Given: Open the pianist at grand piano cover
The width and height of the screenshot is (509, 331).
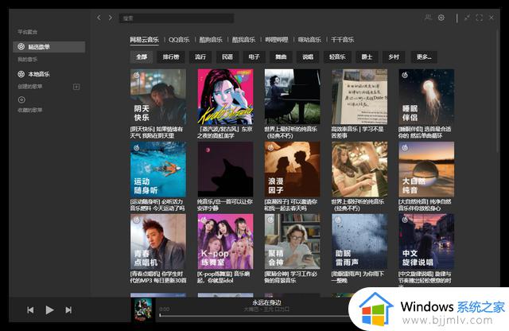Looking at the screenshot, I should (x=292, y=96).
